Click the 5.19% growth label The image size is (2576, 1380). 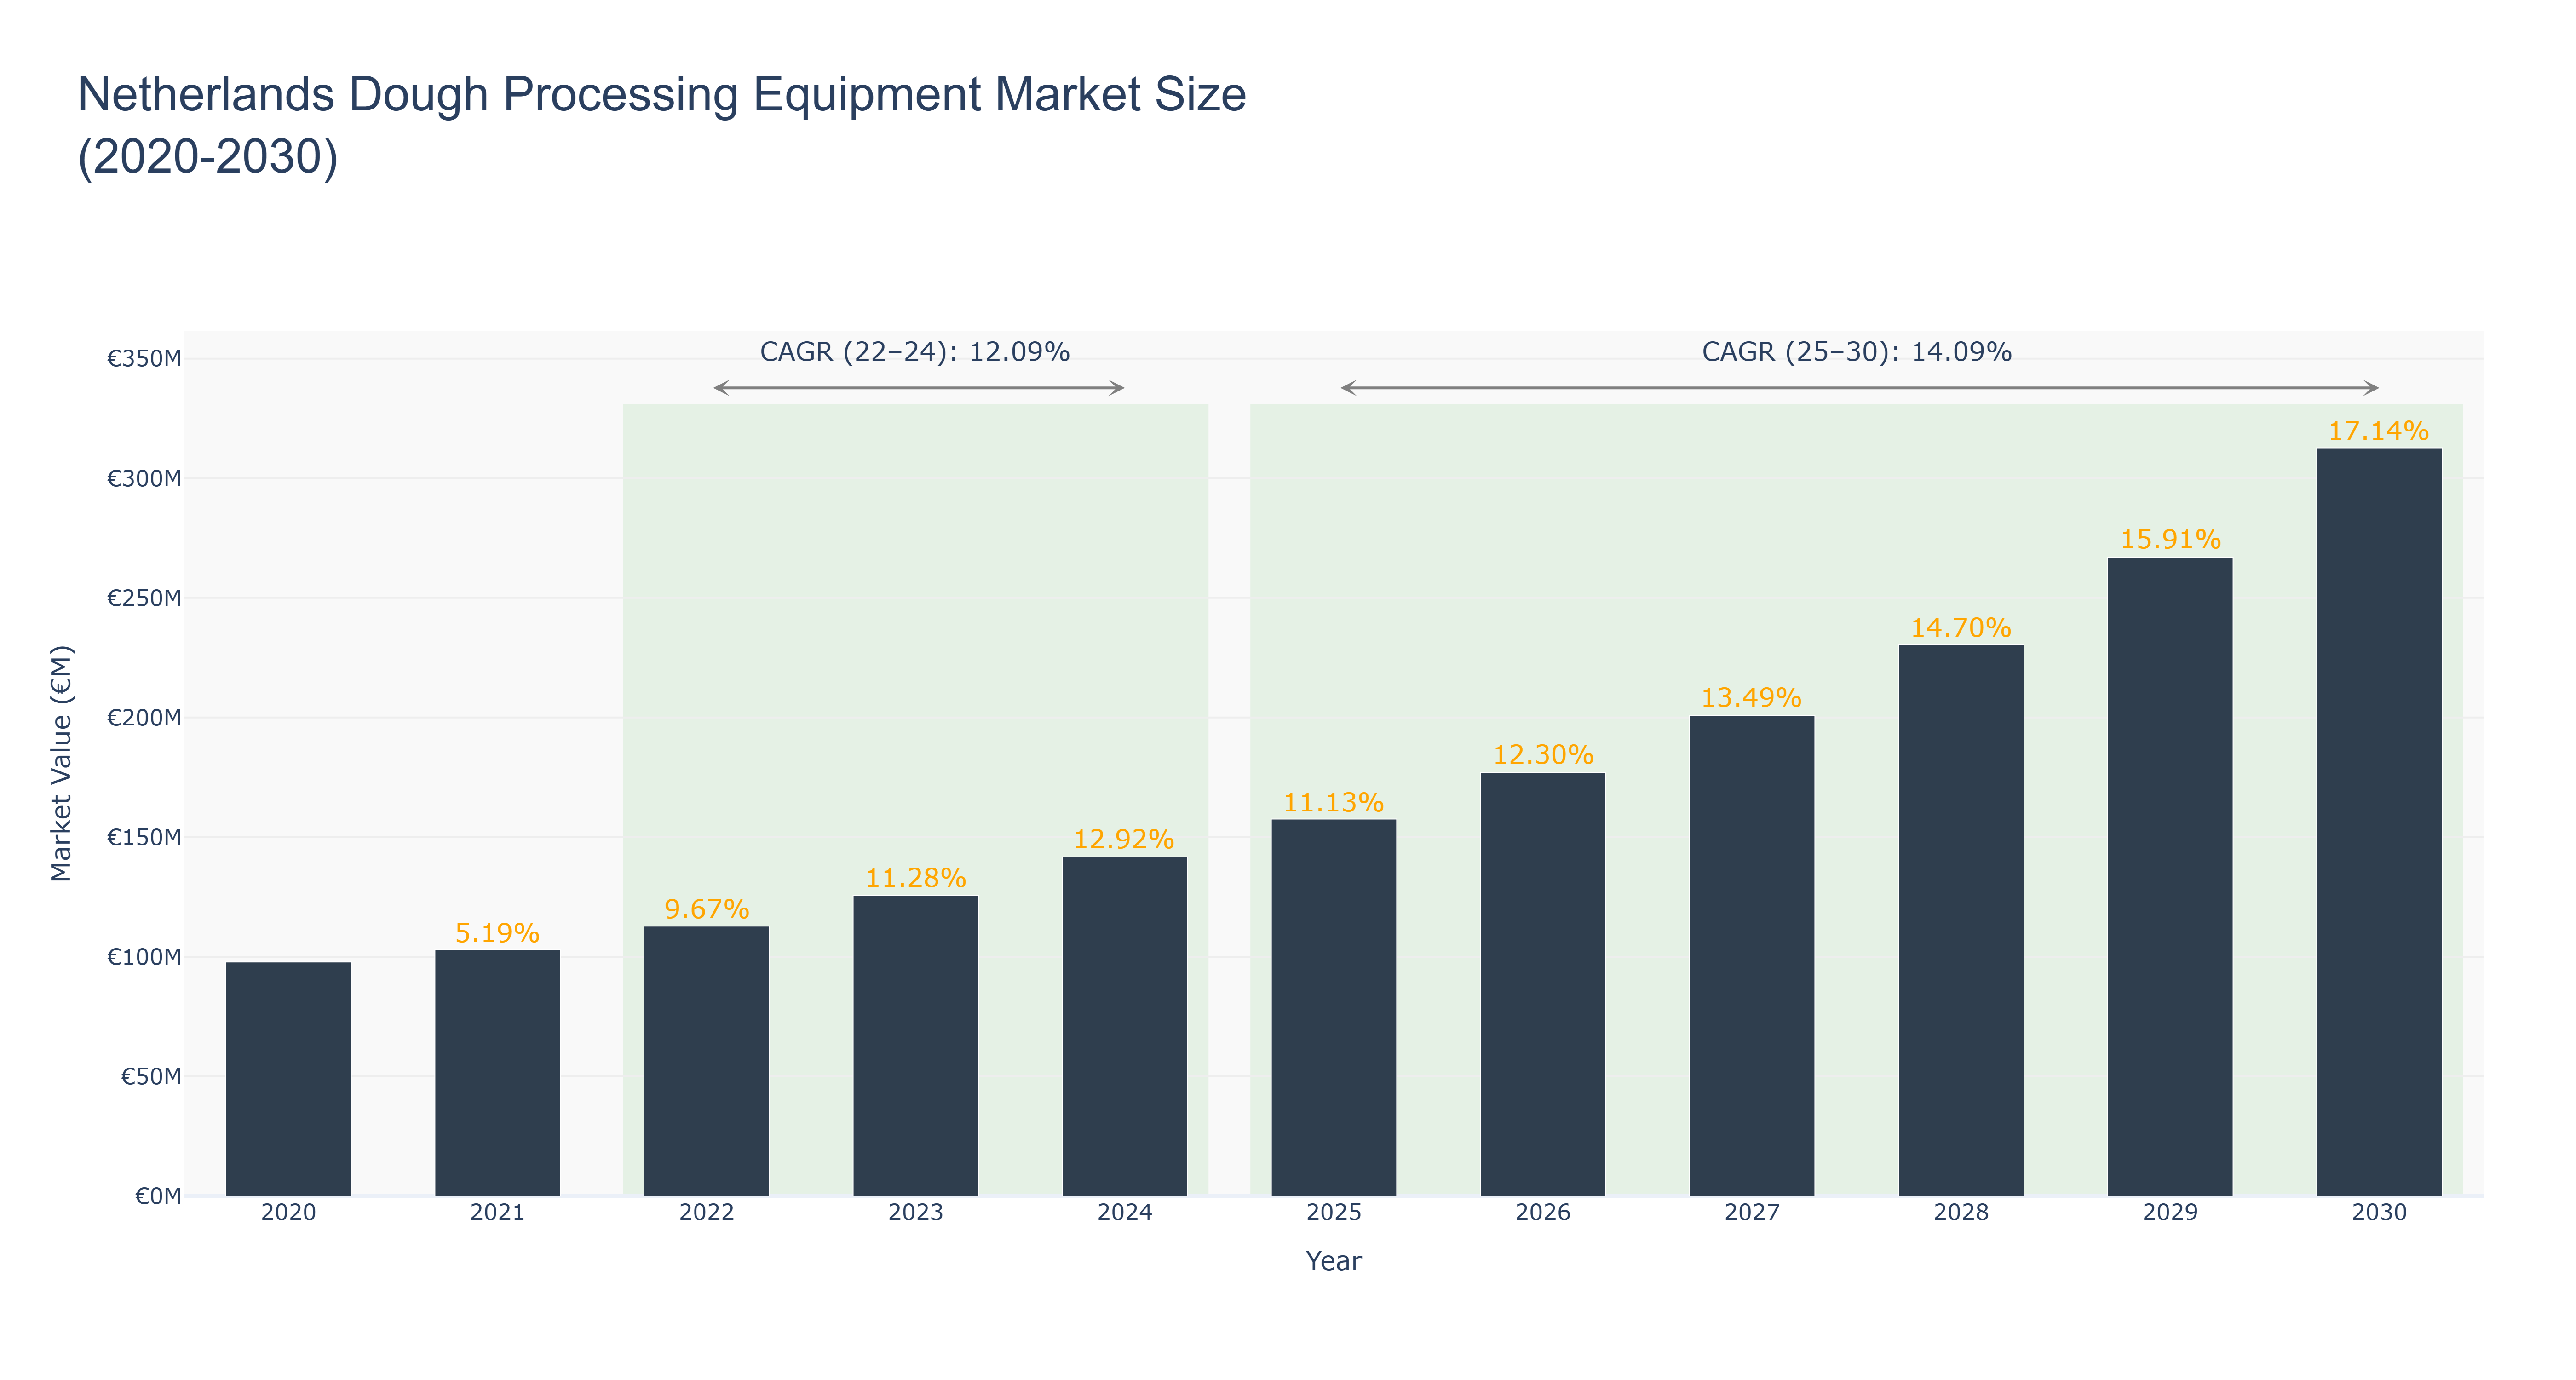coord(497,933)
